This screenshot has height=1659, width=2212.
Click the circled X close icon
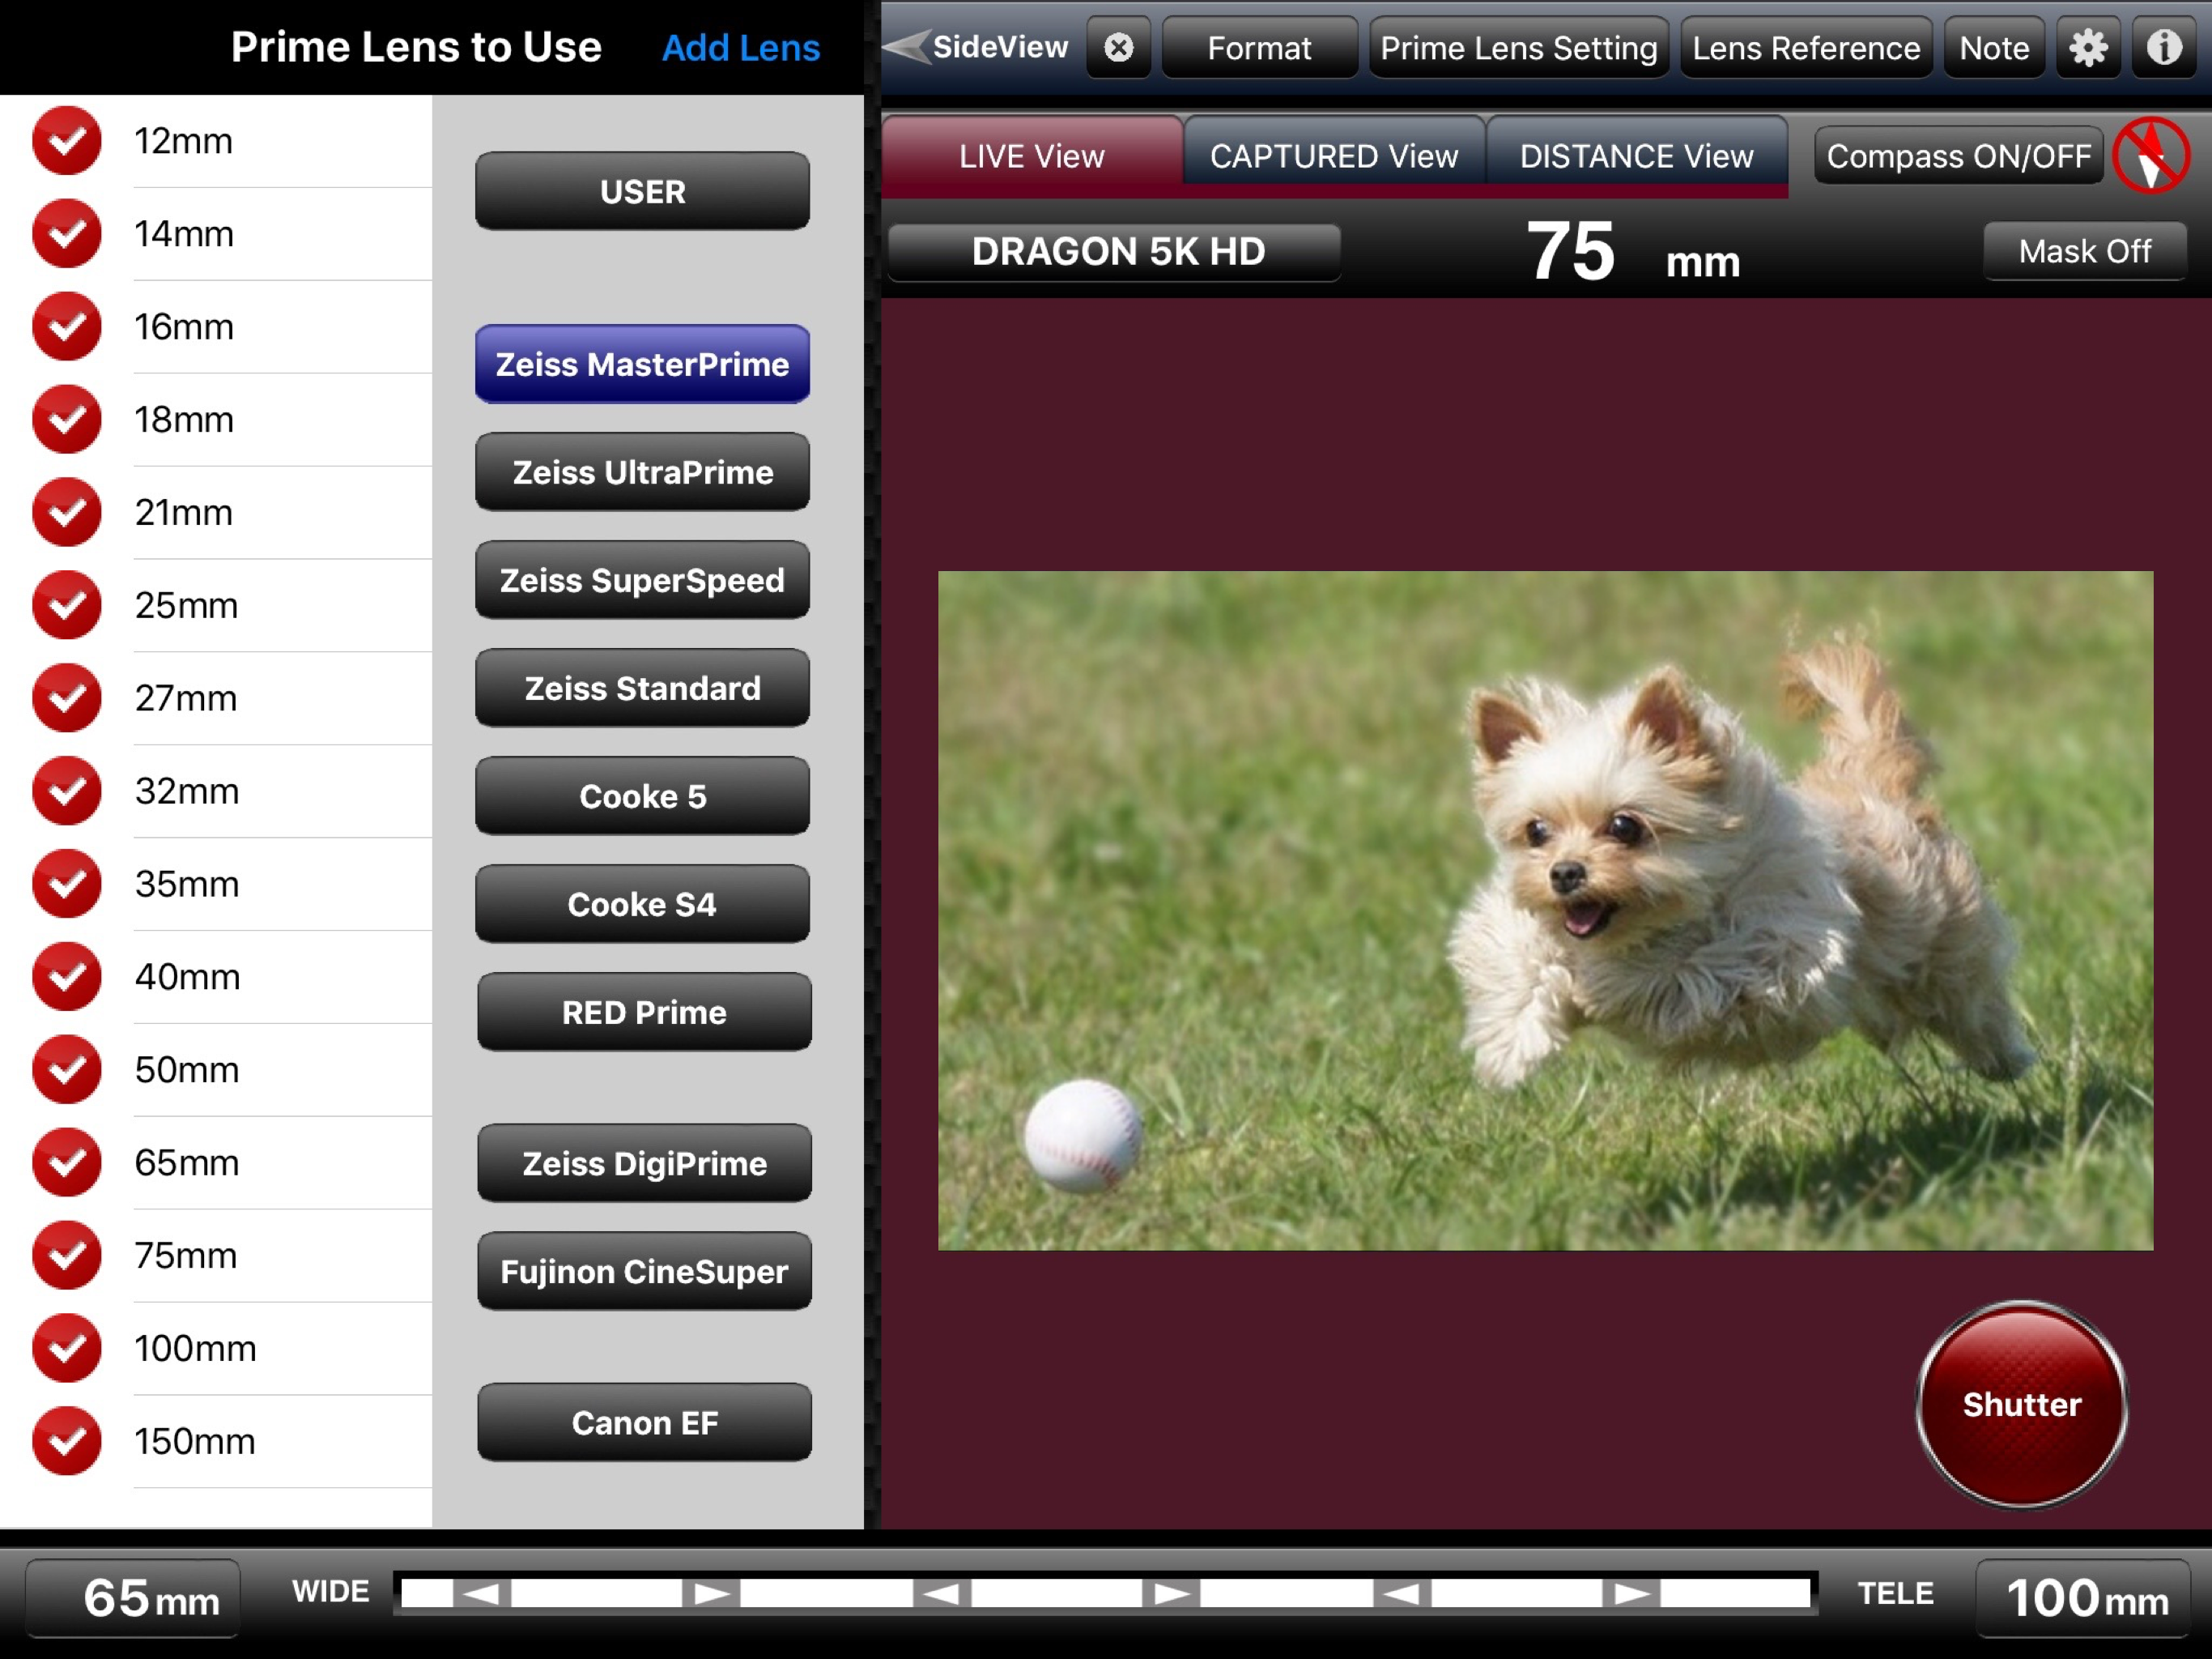click(x=1118, y=47)
